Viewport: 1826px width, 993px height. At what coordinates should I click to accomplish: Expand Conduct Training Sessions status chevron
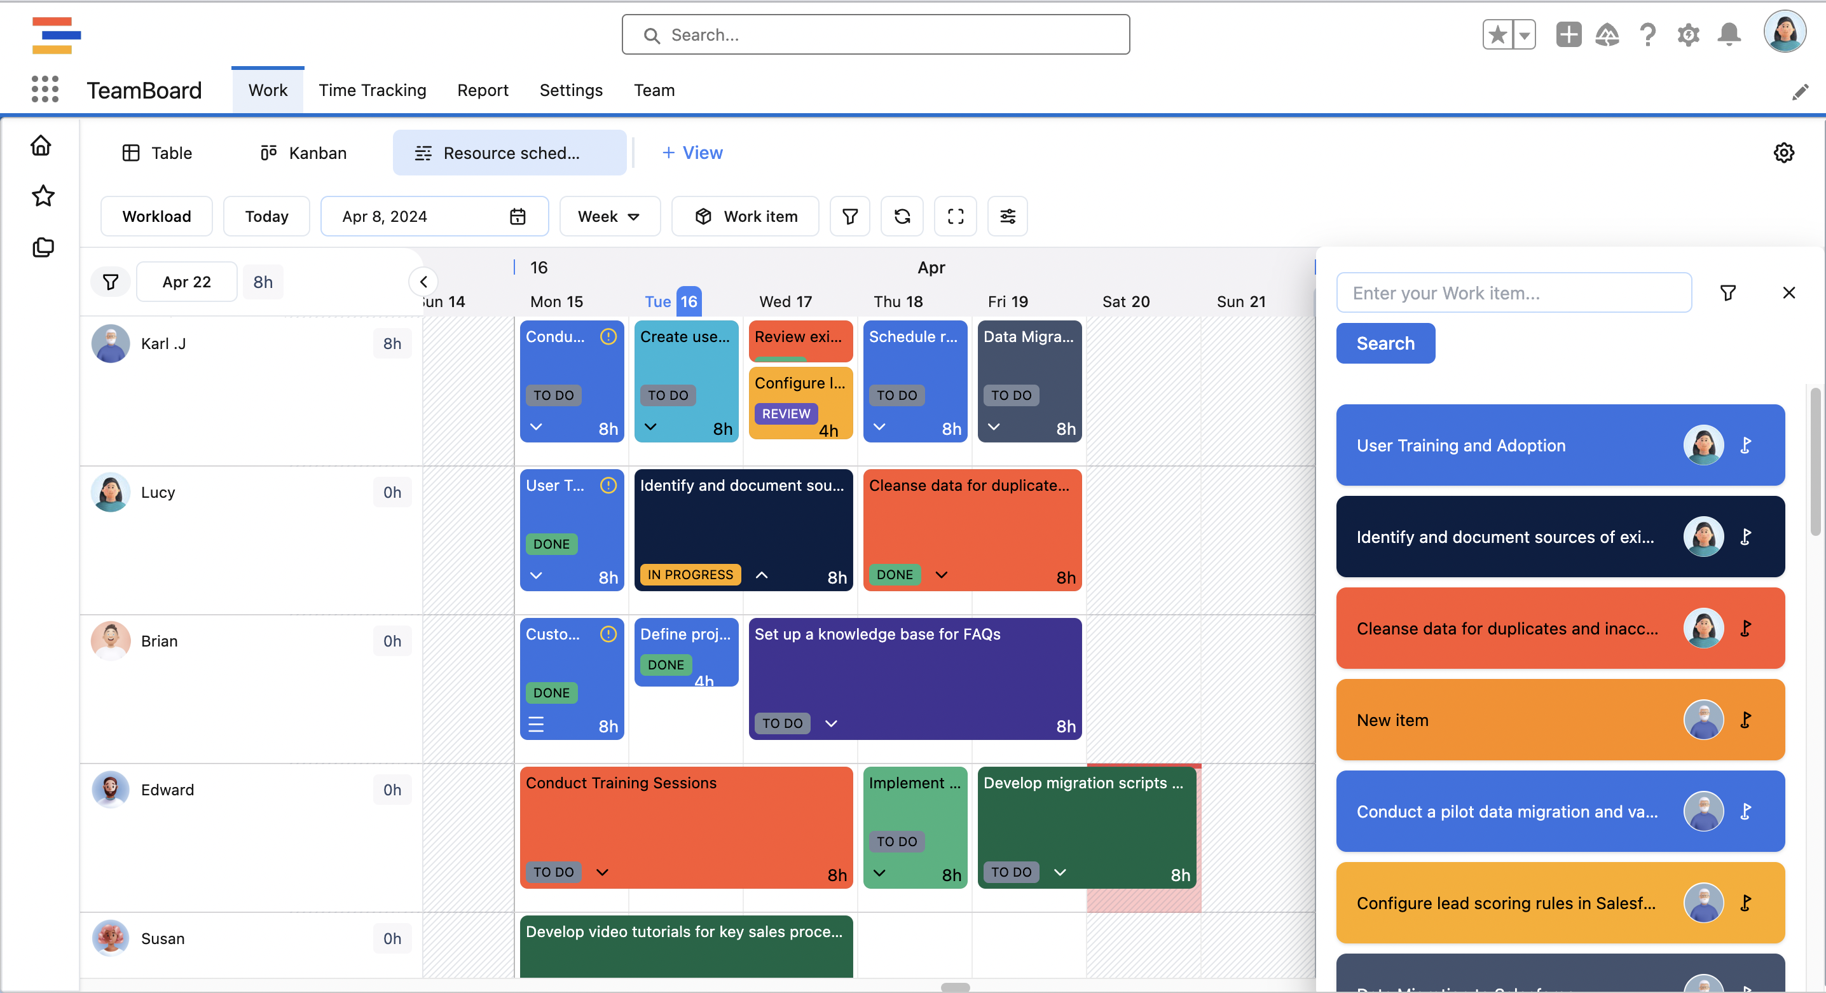602,872
